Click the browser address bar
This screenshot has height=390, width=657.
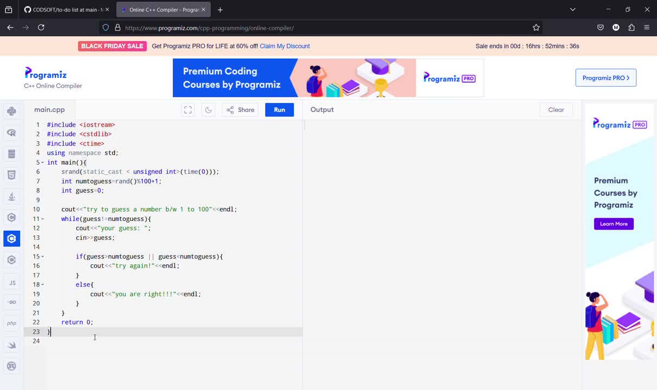pos(325,28)
